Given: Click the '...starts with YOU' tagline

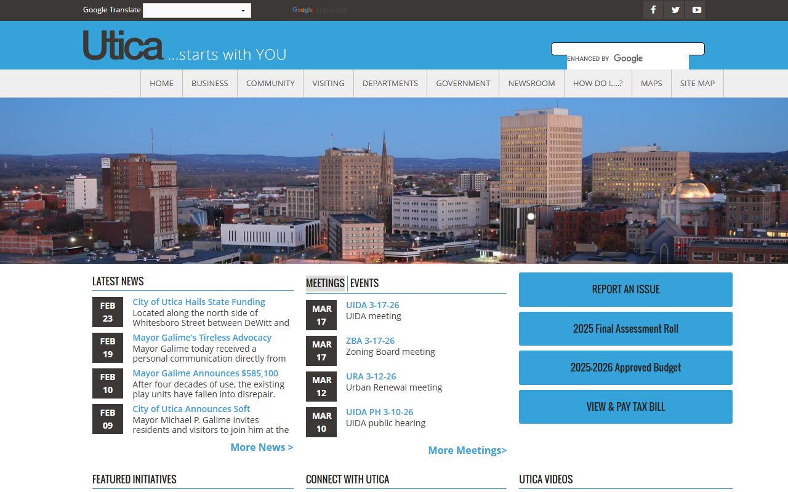Looking at the screenshot, I should click(x=227, y=54).
